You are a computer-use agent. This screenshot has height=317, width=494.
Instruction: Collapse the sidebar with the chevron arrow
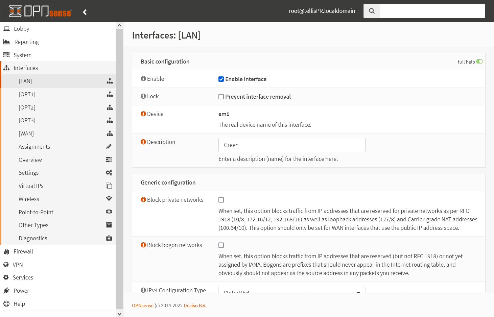click(x=85, y=11)
